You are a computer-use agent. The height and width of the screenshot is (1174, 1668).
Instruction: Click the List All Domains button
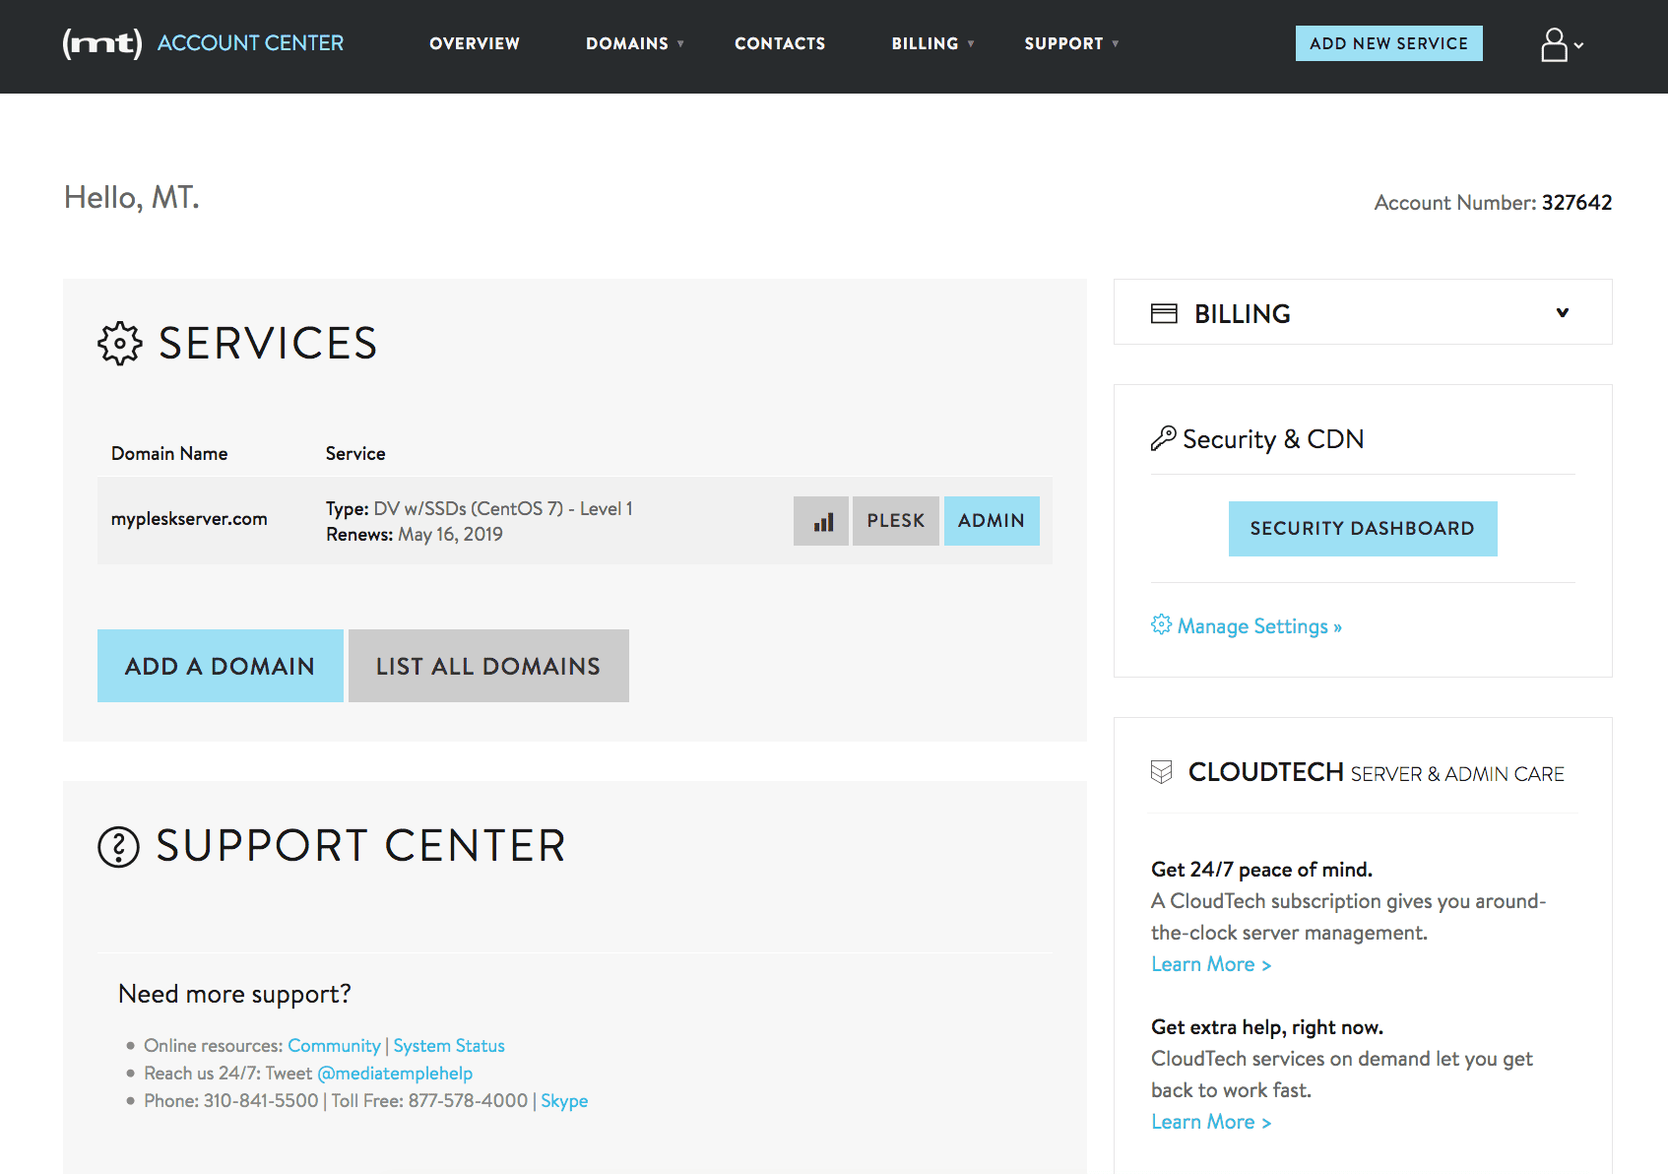pyautogui.click(x=487, y=665)
